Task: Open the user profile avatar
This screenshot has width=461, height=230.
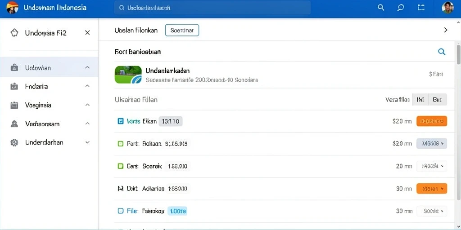Action: click(x=447, y=7)
